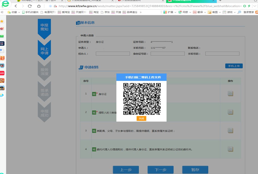
Task: Expand the 网银 dropdown arrow
Action: pos(190,12)
